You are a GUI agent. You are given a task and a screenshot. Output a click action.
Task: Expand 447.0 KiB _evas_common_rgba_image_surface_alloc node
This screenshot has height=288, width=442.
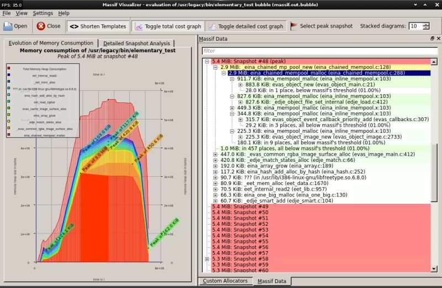[215, 154]
